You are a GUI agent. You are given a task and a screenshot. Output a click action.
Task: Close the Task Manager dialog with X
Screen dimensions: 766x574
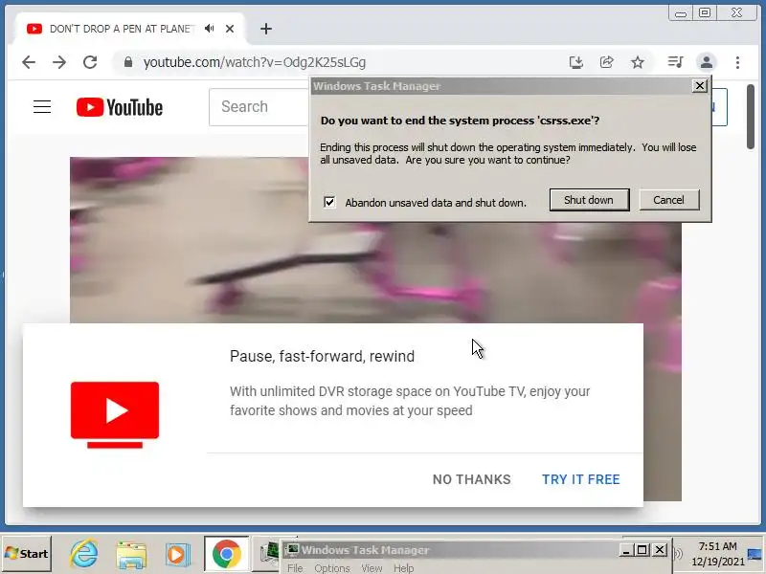point(700,86)
